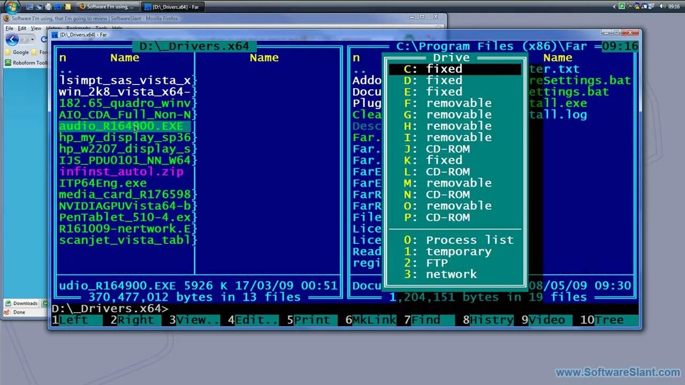Click the green tray icon
The height and width of the screenshot is (385, 685).
622,6
